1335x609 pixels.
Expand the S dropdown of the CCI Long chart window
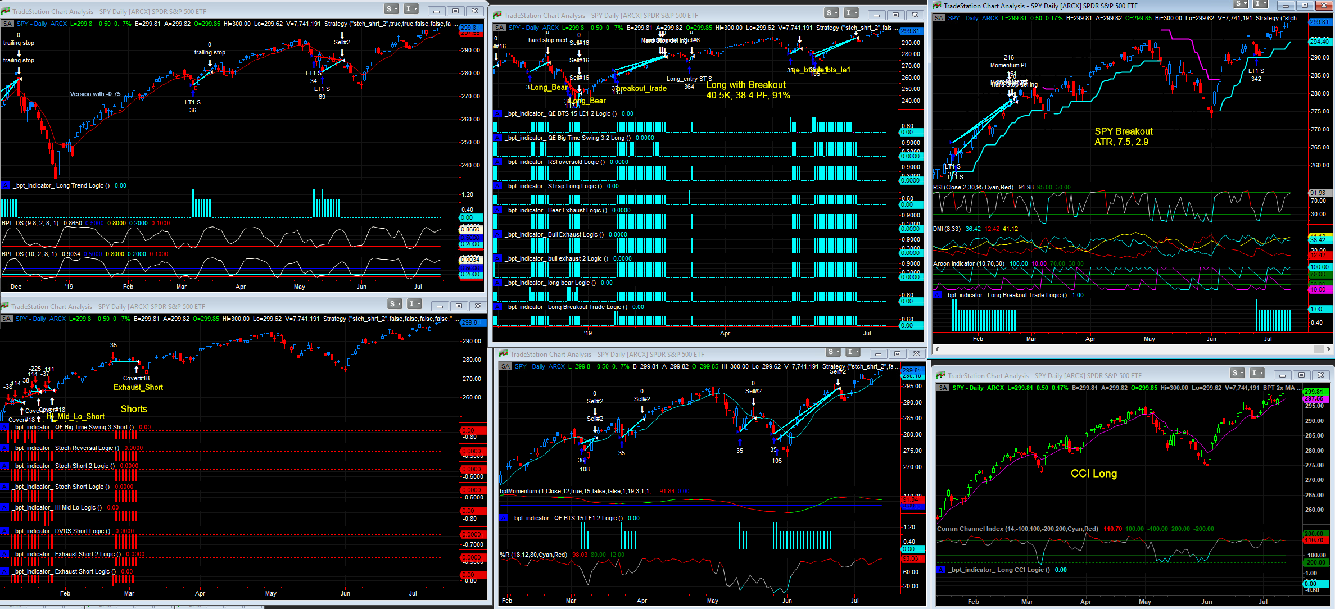(1237, 373)
